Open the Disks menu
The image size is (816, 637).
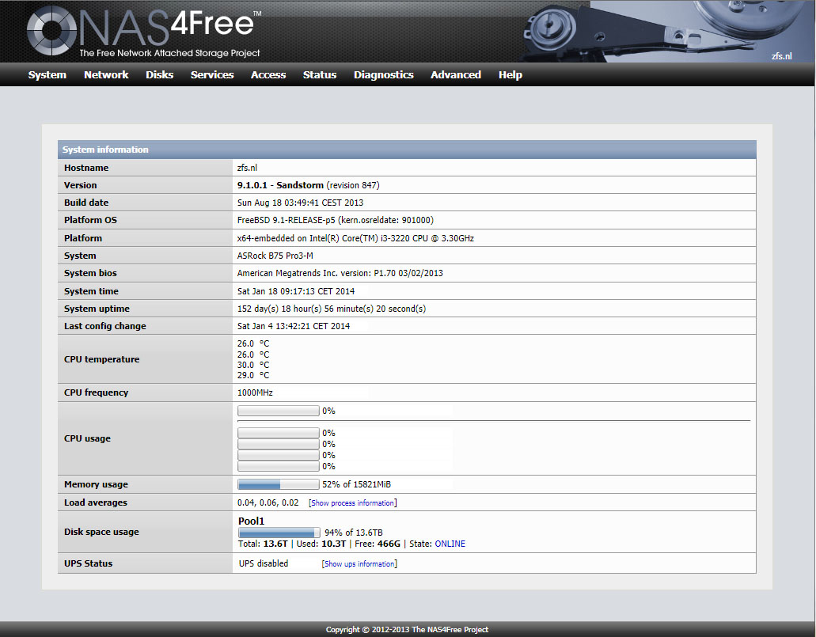pyautogui.click(x=159, y=75)
